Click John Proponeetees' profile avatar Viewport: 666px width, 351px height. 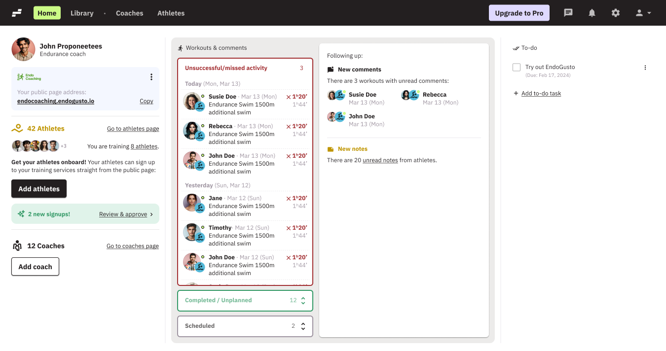pyautogui.click(x=23, y=49)
